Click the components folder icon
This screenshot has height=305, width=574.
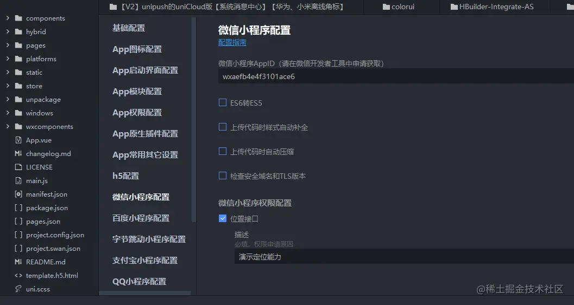18,18
